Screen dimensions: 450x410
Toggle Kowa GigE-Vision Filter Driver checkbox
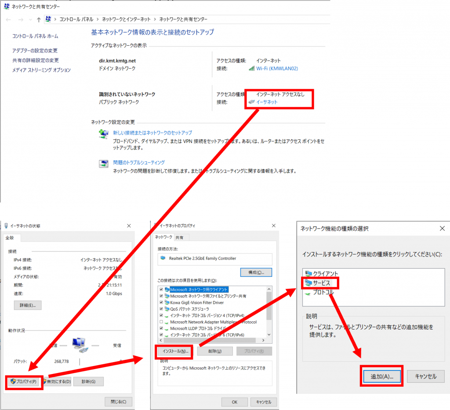click(x=161, y=302)
